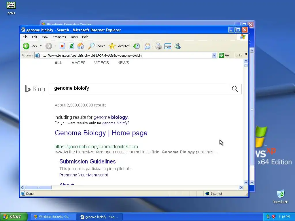Viewport: 295px width, 221px height.
Task: Switch to Bing VIDEOS tab
Action: [x=101, y=63]
